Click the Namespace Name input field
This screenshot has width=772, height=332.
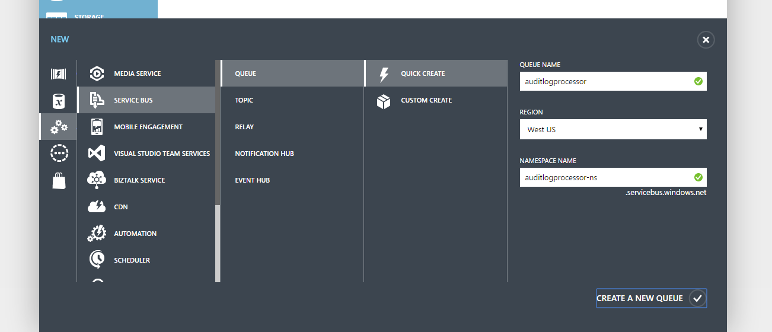click(613, 177)
